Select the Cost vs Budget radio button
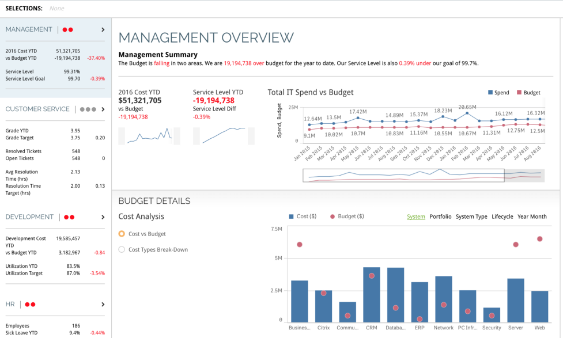 122,233
